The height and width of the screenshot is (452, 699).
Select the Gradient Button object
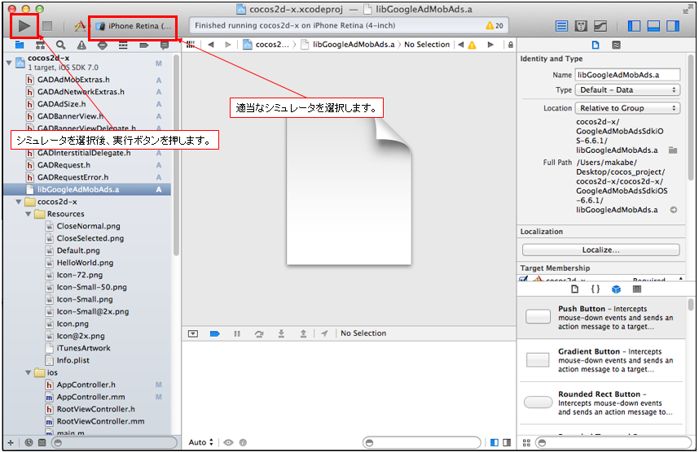[x=601, y=360]
